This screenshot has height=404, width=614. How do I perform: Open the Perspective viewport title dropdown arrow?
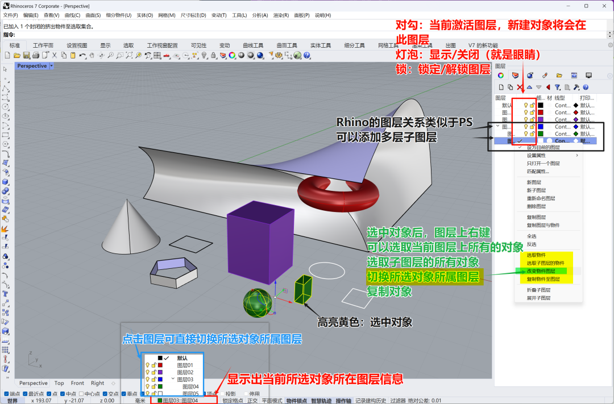tap(51, 66)
